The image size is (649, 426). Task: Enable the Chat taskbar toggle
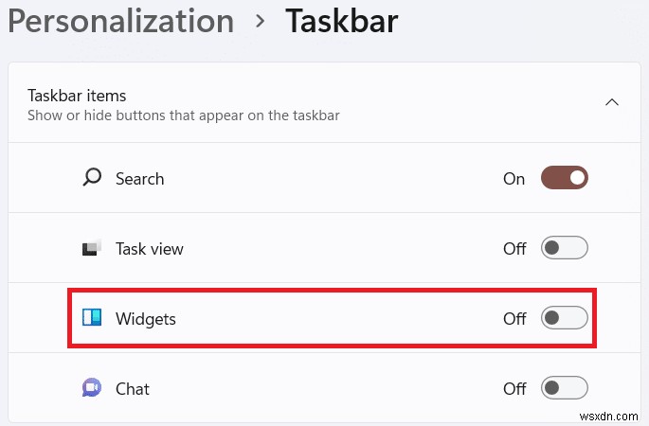565,388
